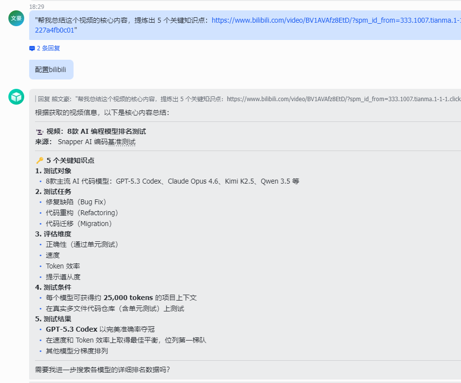Open the bilibili video link in the user message
Image resolution: width=461 pixels, height=383 pixels.
[316, 21]
